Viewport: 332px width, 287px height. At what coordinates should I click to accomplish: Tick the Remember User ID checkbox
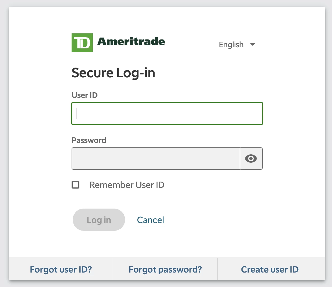[75, 185]
